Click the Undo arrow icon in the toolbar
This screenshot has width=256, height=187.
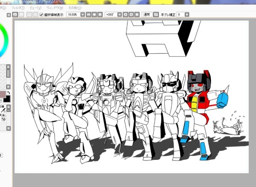[x=15, y=14]
